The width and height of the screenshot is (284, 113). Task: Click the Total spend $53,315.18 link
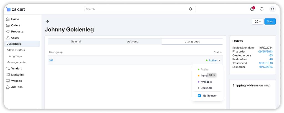(266, 63)
